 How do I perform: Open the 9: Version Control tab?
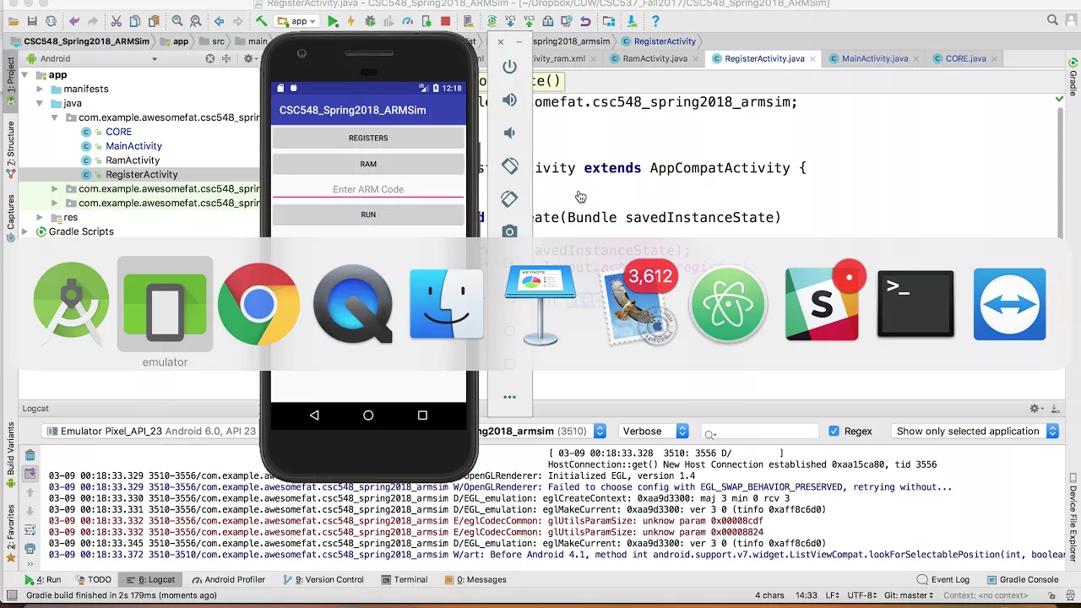pos(323,579)
